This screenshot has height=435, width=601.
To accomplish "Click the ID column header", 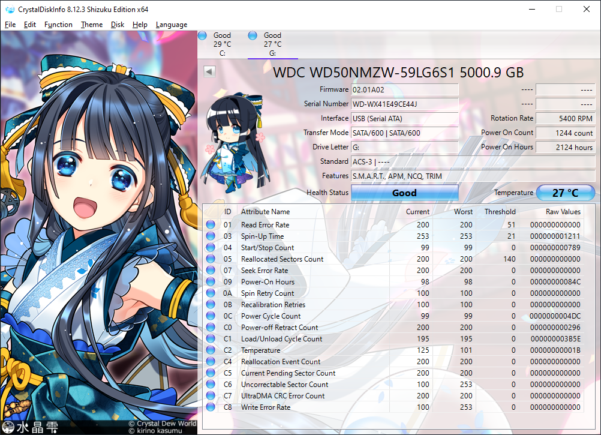I will coord(228,212).
